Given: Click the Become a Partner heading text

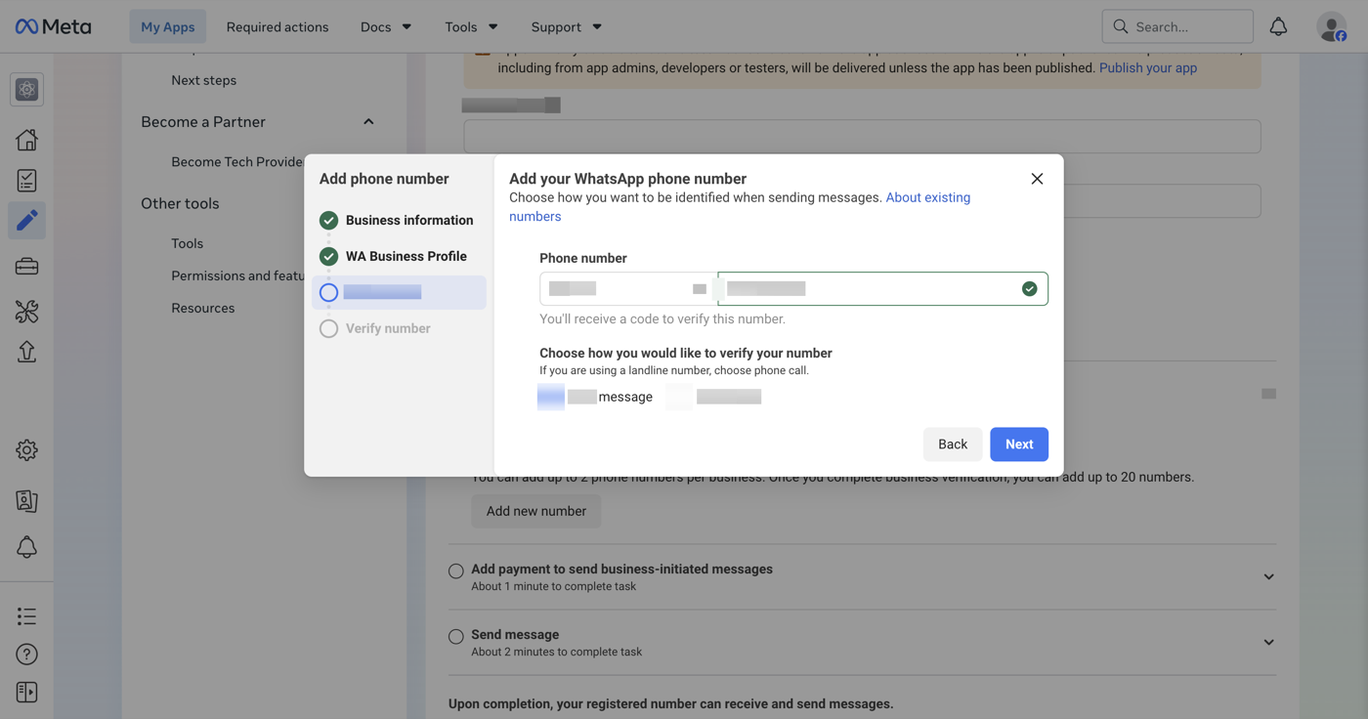Looking at the screenshot, I should [x=203, y=122].
